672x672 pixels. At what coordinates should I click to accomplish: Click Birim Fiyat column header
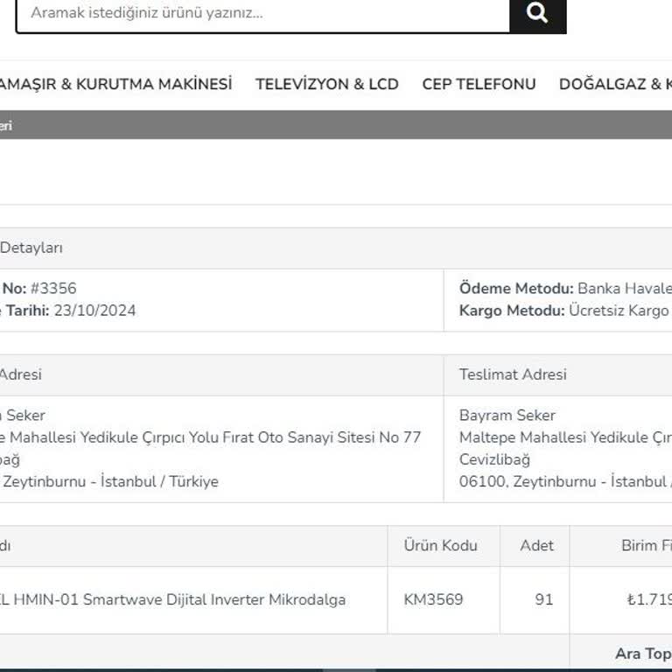click(647, 546)
